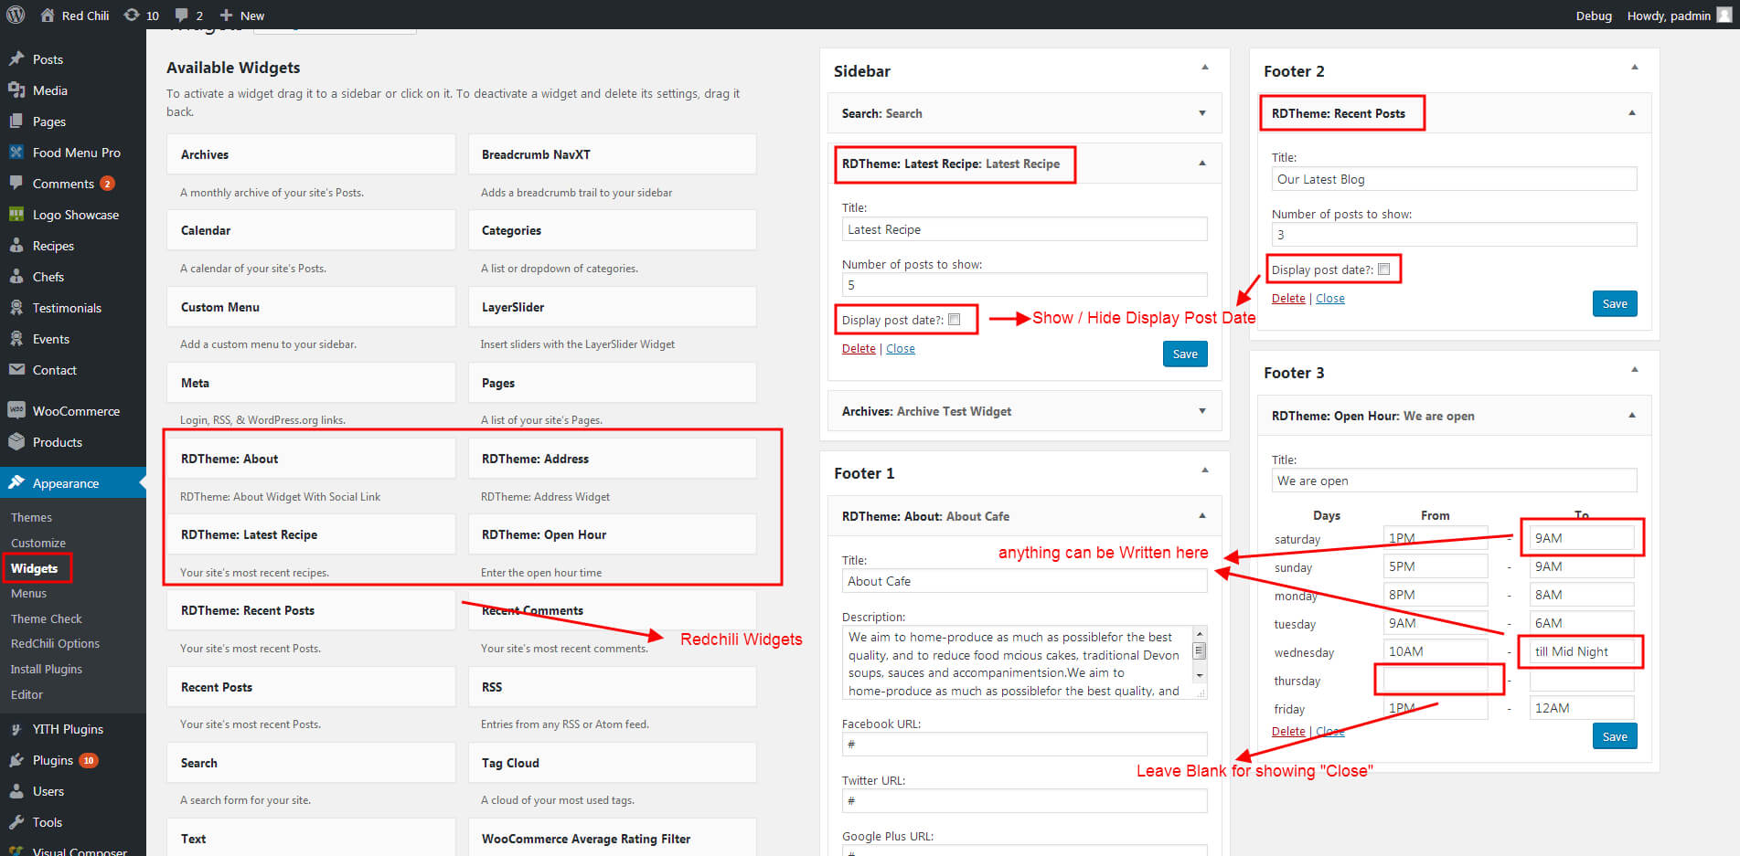Viewport: 1740px width, 856px height.
Task: Click the WordPress logo icon
Action: click(16, 15)
